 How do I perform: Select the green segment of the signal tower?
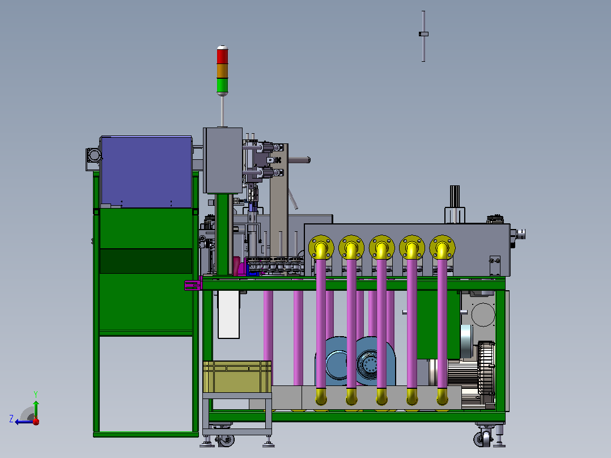222,84
